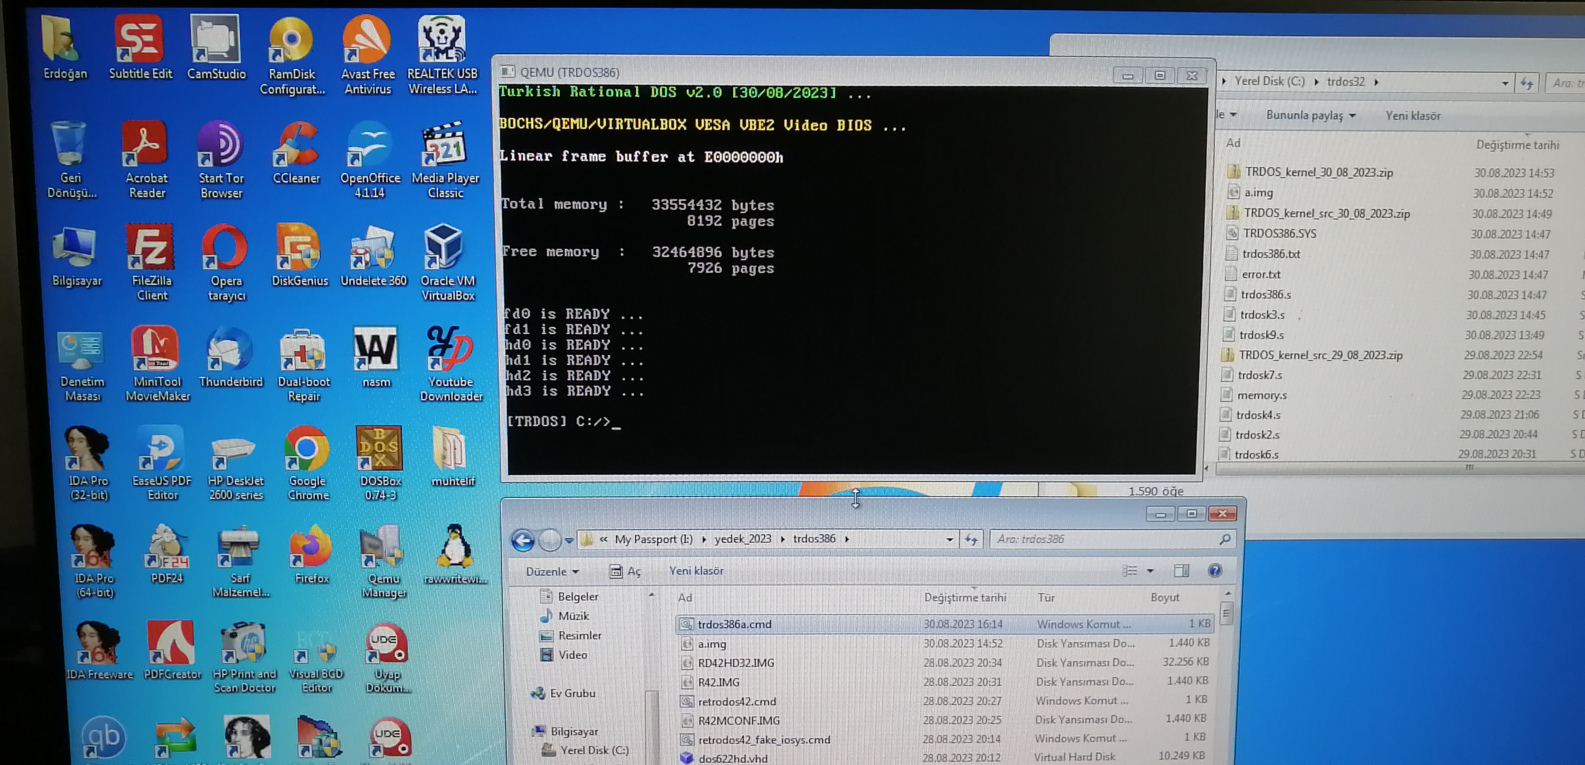
Task: Expand the Bununla paylaş dropdown
Action: tap(1309, 116)
